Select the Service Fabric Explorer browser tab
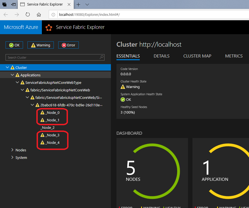249x208 pixels. pyautogui.click(x=45, y=4)
